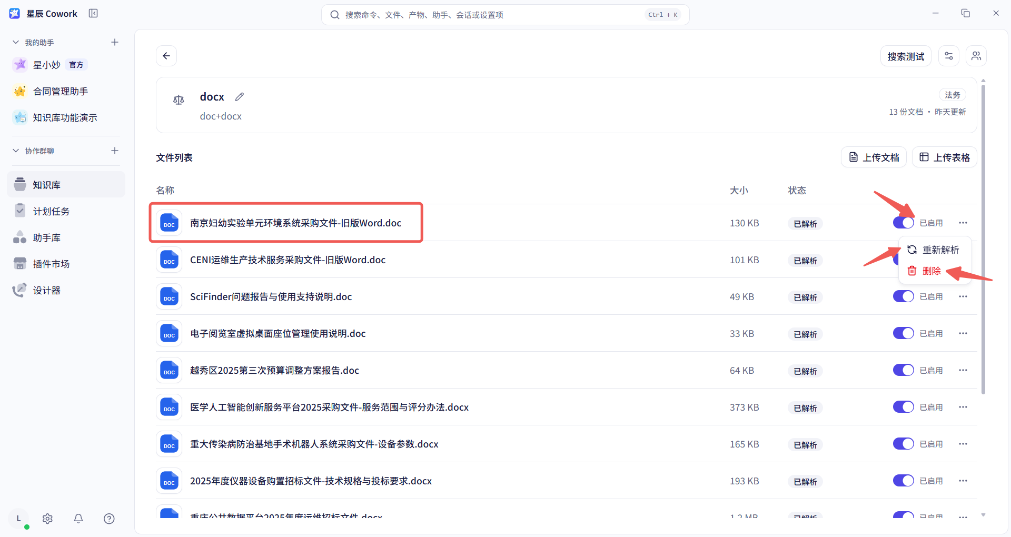
Task: Click 名称 column header
Action: 165,190
